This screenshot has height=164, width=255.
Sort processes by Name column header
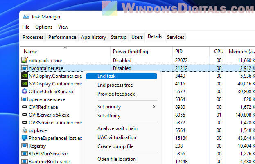coord(30,52)
